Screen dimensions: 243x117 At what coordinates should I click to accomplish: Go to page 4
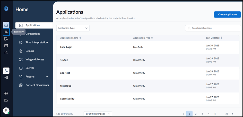tap(209, 114)
